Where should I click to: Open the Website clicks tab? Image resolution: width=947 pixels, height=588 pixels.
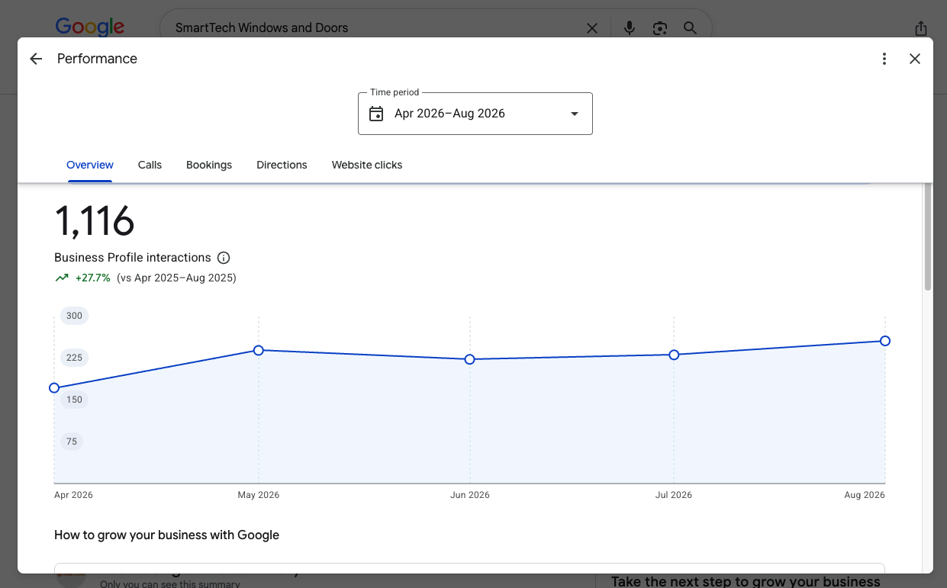coord(367,165)
